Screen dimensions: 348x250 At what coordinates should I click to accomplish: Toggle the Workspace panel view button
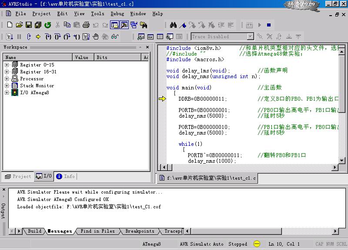click(115, 25)
